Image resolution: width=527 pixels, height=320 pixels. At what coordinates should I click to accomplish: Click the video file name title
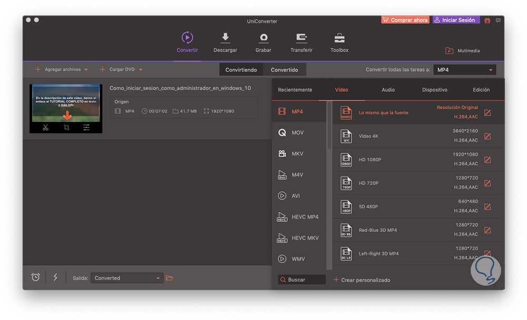[180, 88]
